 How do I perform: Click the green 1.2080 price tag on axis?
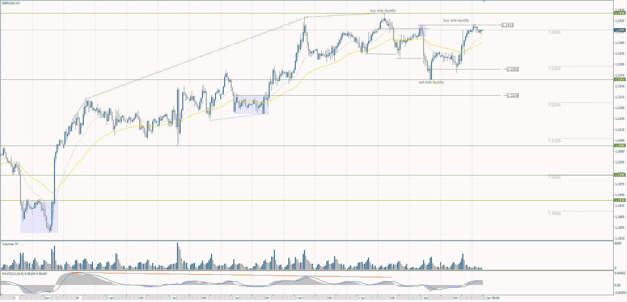click(x=620, y=146)
